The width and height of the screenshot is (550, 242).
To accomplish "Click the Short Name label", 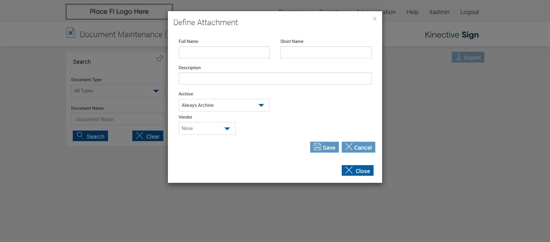I will pos(292,41).
